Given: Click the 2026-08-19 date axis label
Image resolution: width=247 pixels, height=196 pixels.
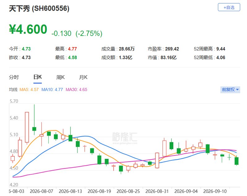Looking at the screenshot, I should pyautogui.click(x=99, y=191).
